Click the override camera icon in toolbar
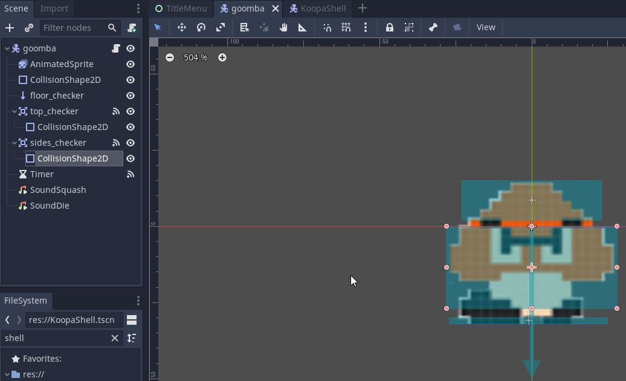 tap(457, 27)
